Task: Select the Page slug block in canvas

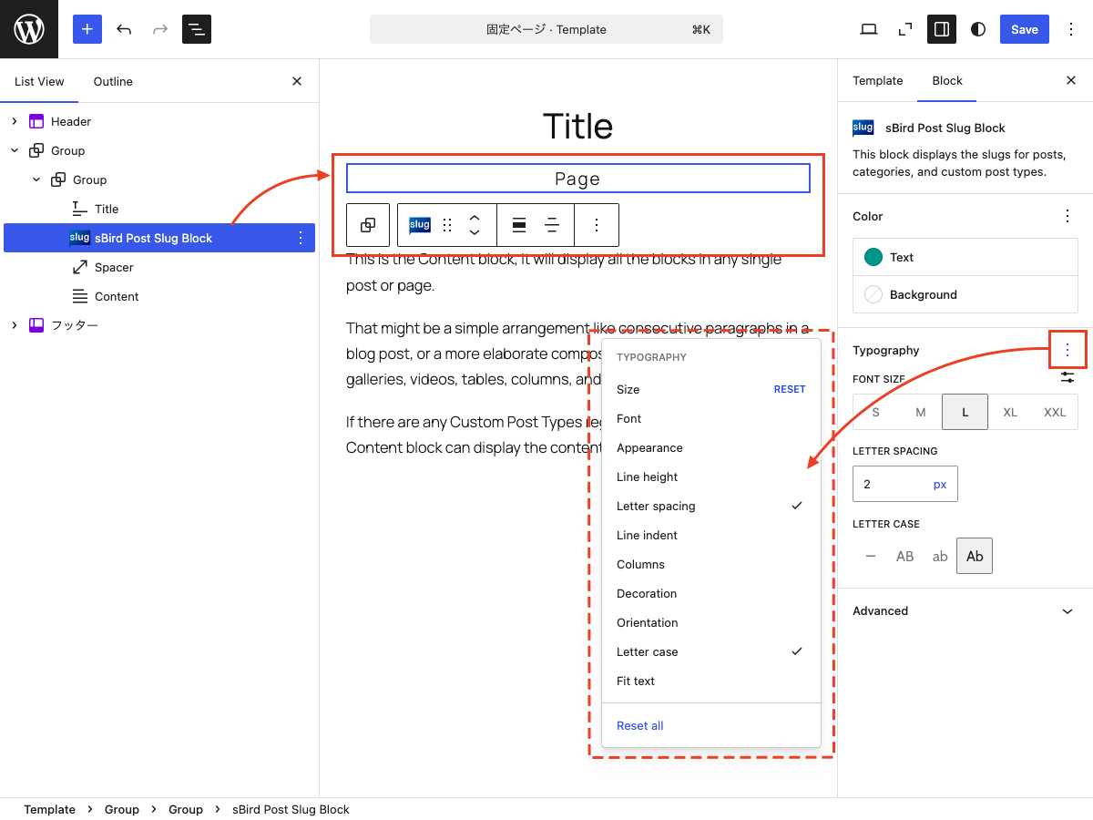Action: click(578, 179)
